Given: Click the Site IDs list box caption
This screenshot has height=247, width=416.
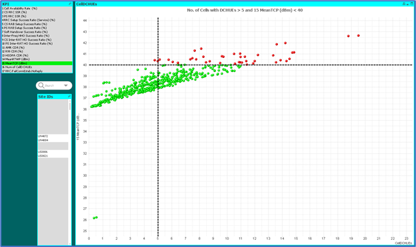Looking at the screenshot, I should 55,96.
